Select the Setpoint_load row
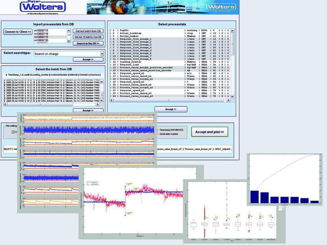The width and height of the screenshot is (327, 245). coord(170,65)
